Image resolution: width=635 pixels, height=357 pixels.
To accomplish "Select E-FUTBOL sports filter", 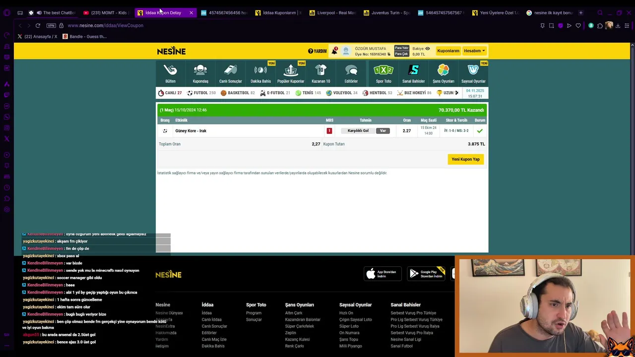I will click(x=275, y=93).
